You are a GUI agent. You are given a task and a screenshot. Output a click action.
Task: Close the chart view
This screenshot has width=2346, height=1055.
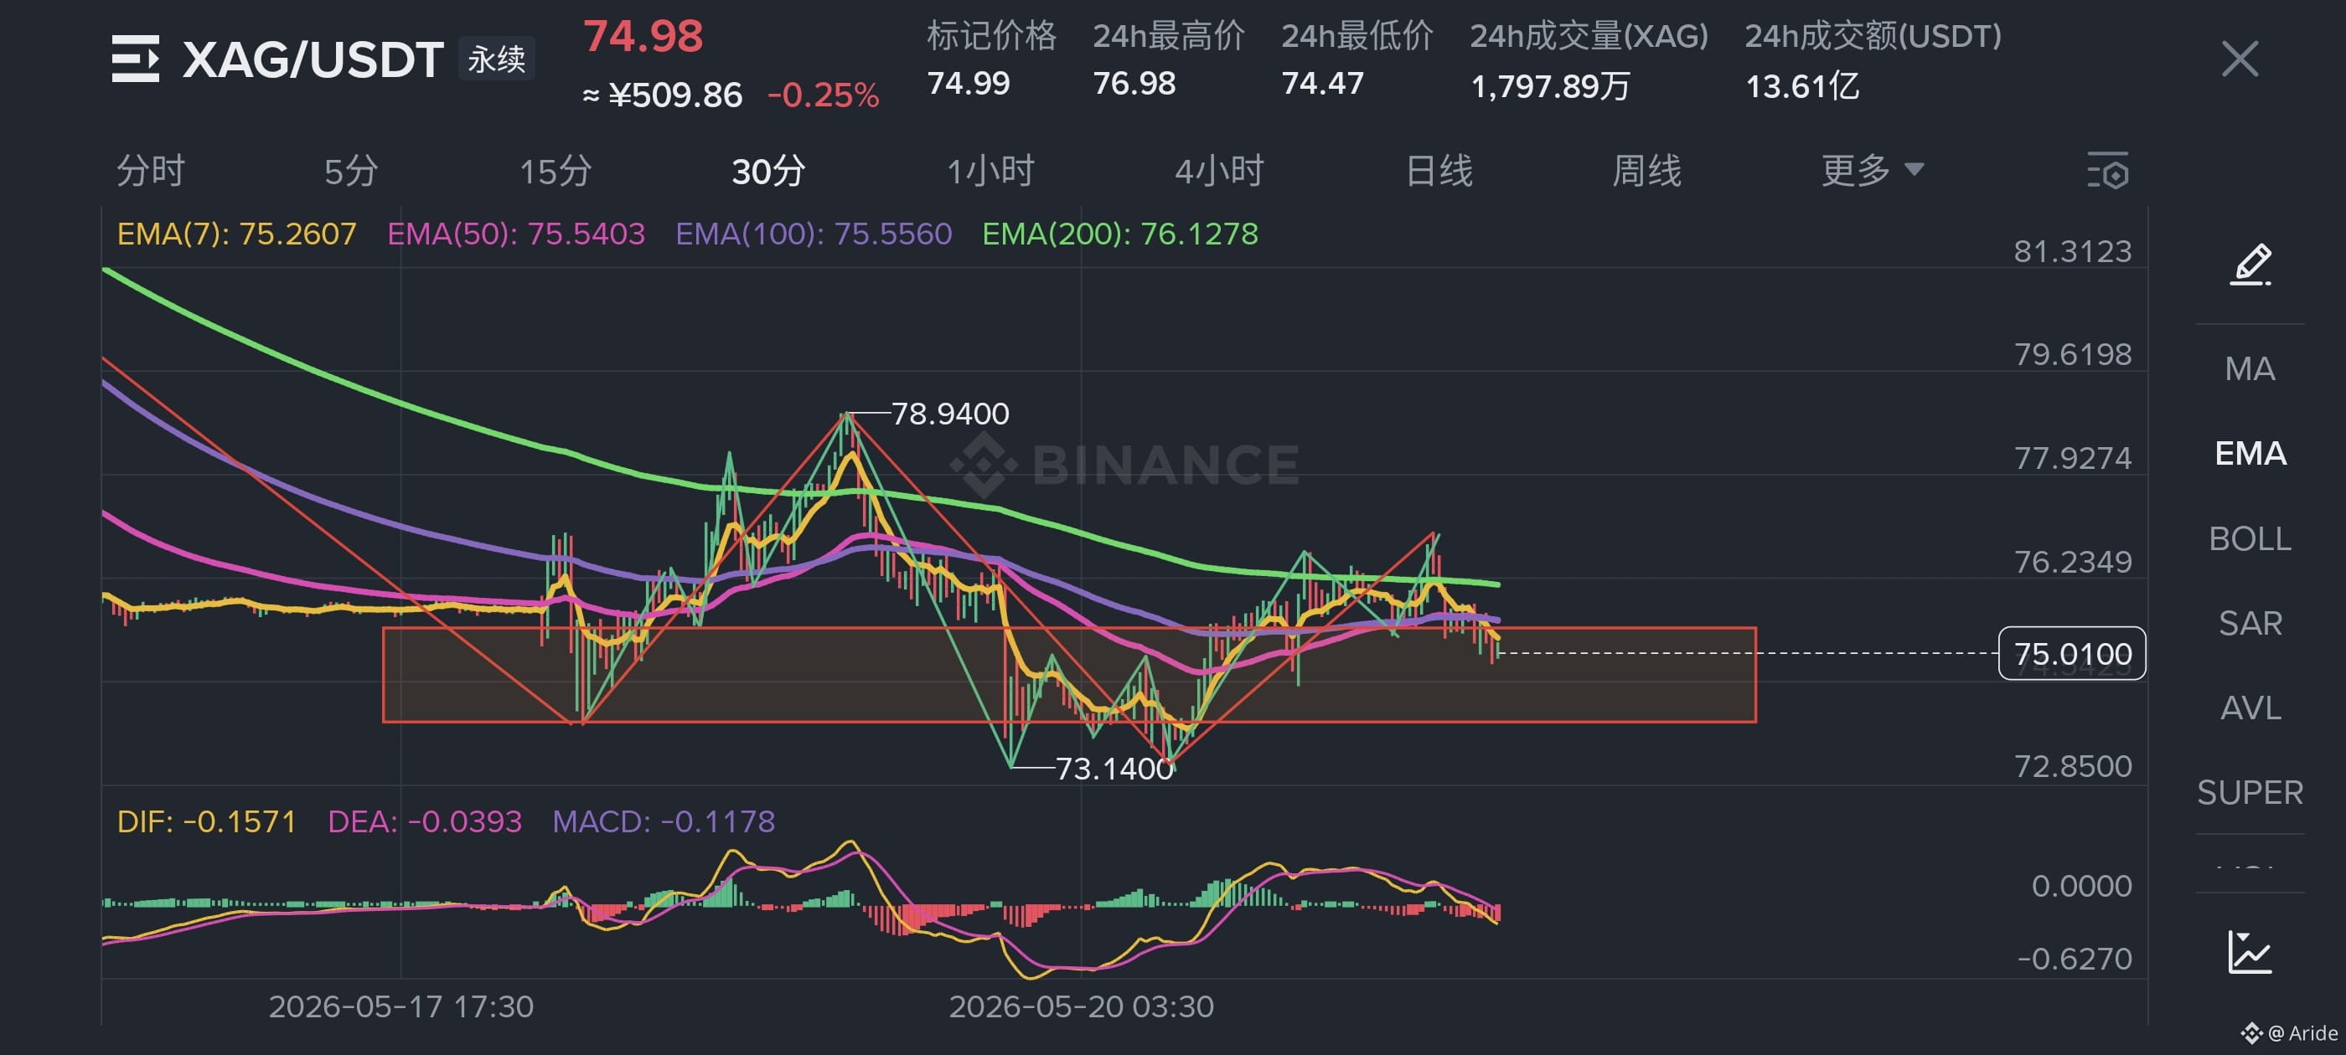point(2240,59)
